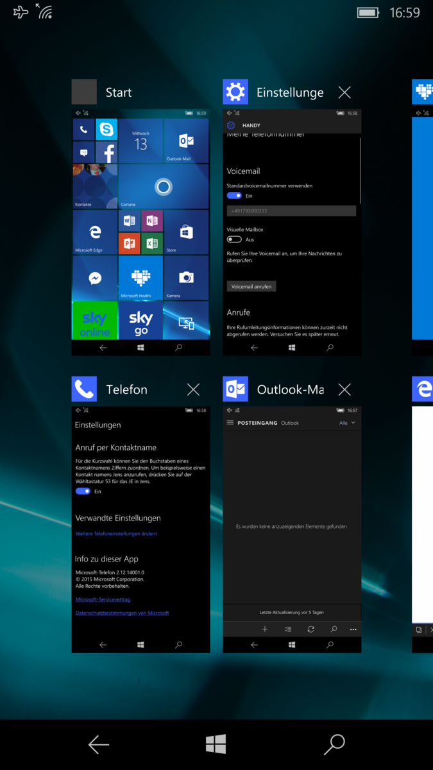Tap the new mail plus icon in Outlook
This screenshot has height=770, width=433.
coord(265,629)
